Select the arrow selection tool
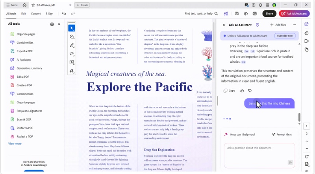Viewport: 315px width, 174px height. (72, 28)
